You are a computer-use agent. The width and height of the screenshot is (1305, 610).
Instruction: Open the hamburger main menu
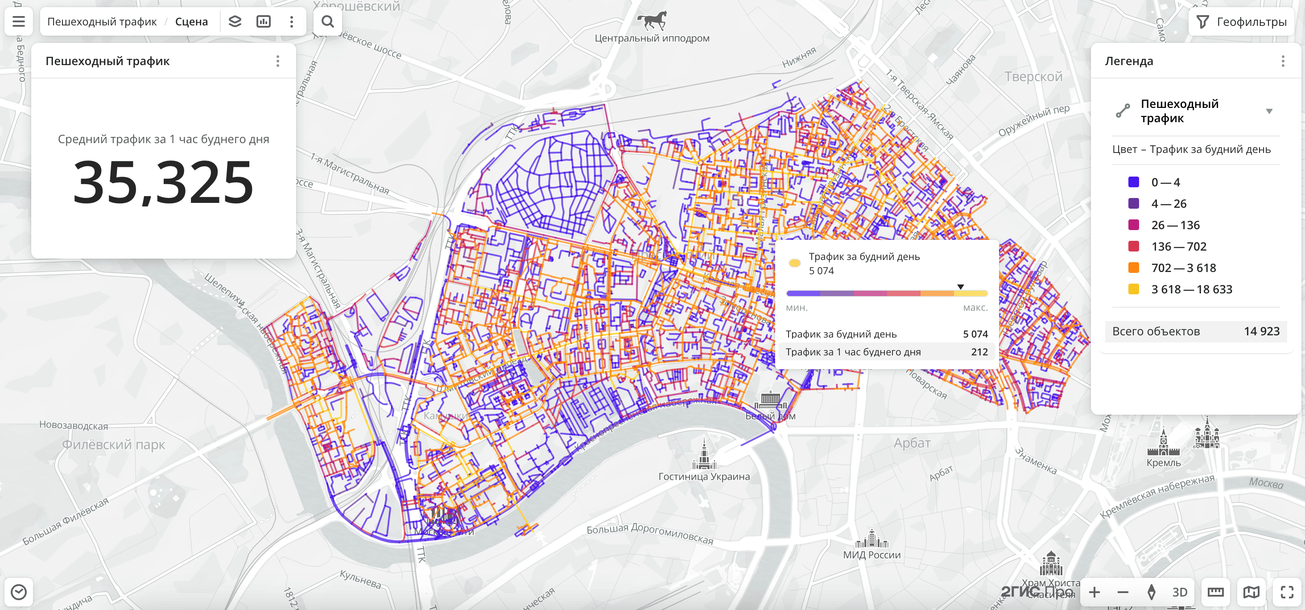coord(19,21)
